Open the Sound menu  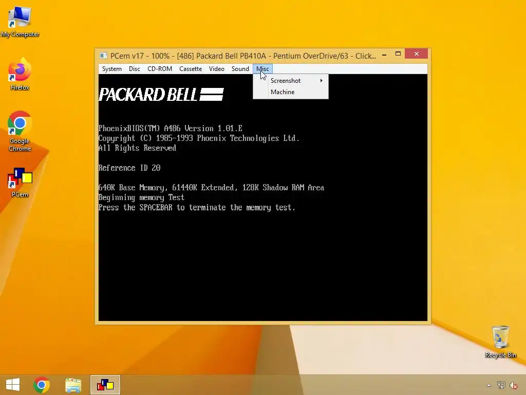(x=240, y=69)
